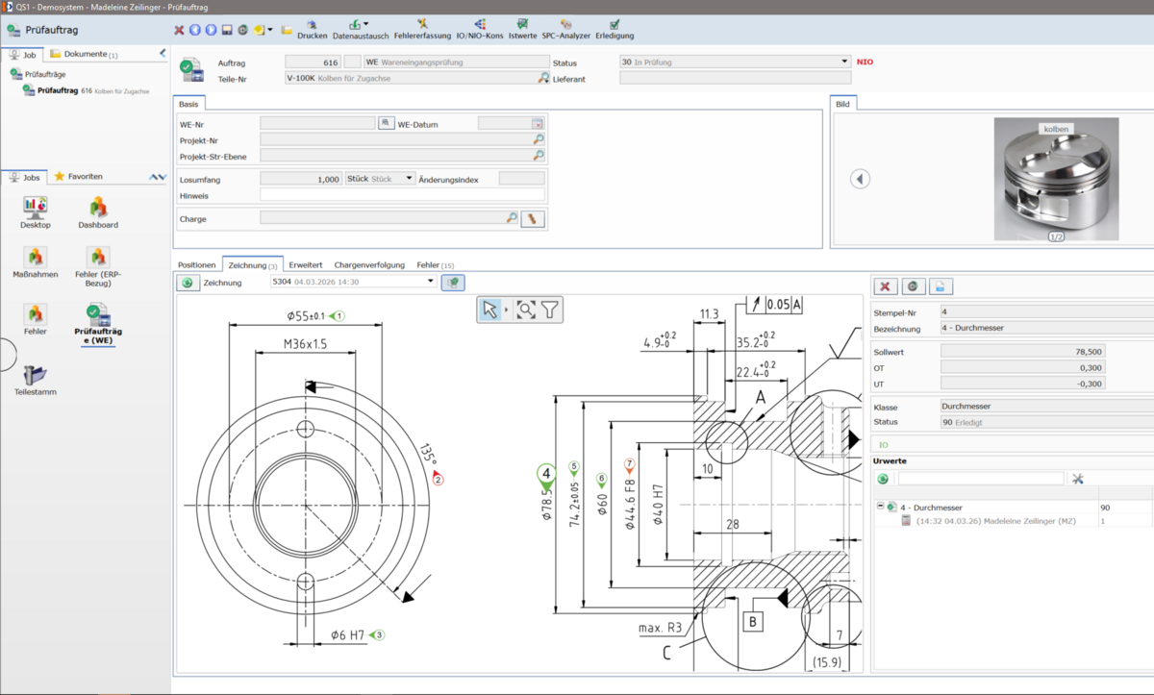Click the red X delete icon in main toolbar
The image size is (1154, 695).
pyautogui.click(x=179, y=30)
